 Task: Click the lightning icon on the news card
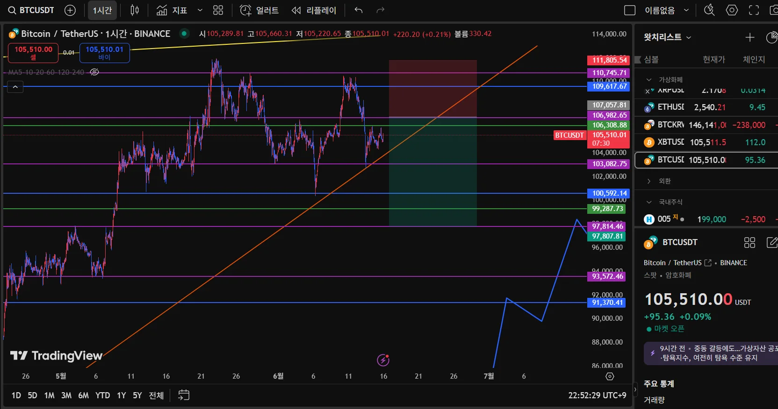652,353
